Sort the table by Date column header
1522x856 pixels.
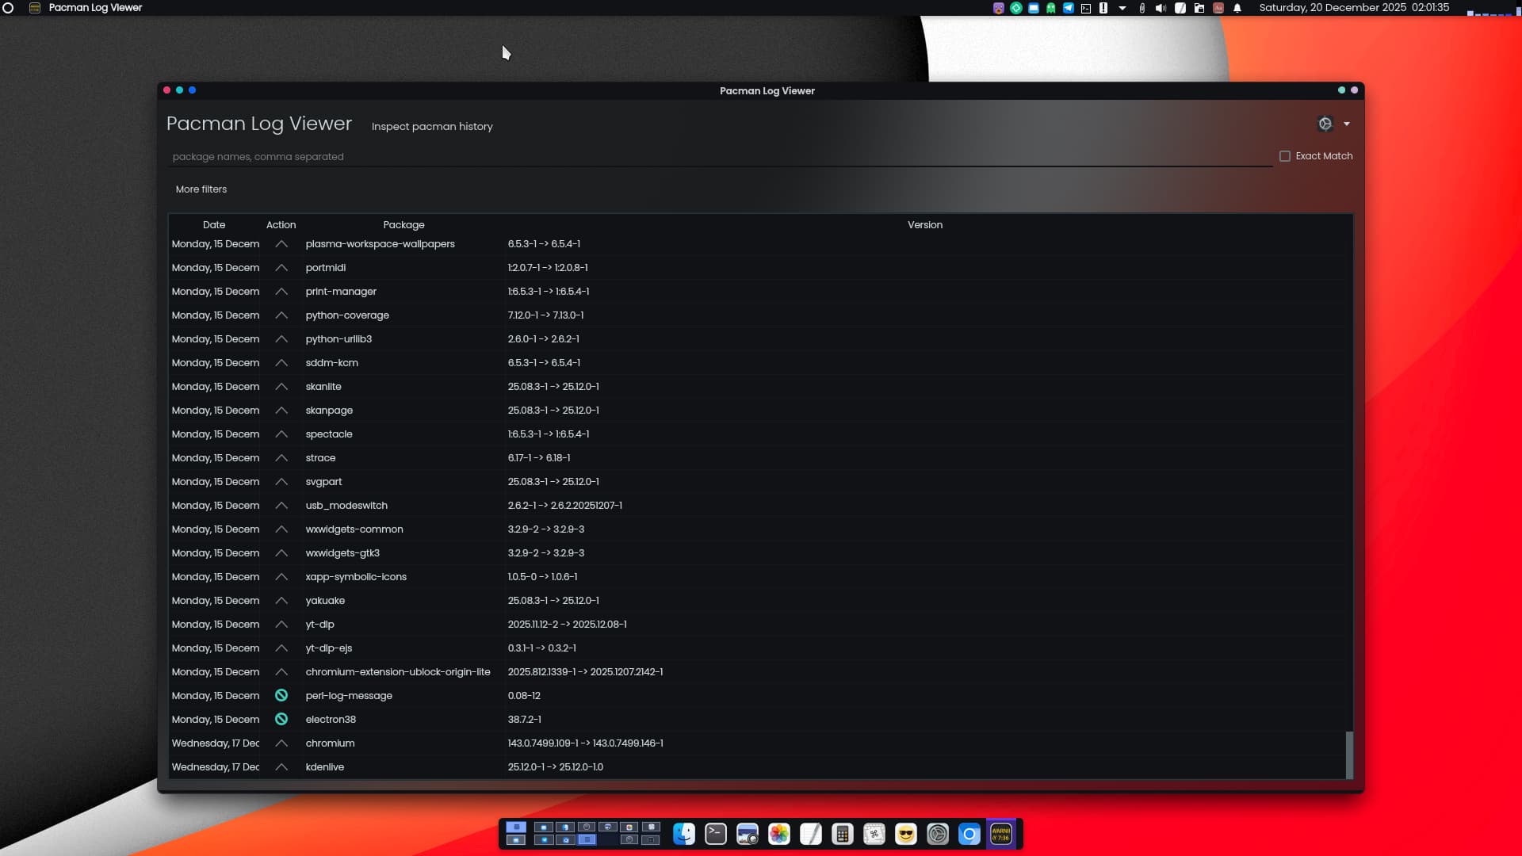(214, 225)
